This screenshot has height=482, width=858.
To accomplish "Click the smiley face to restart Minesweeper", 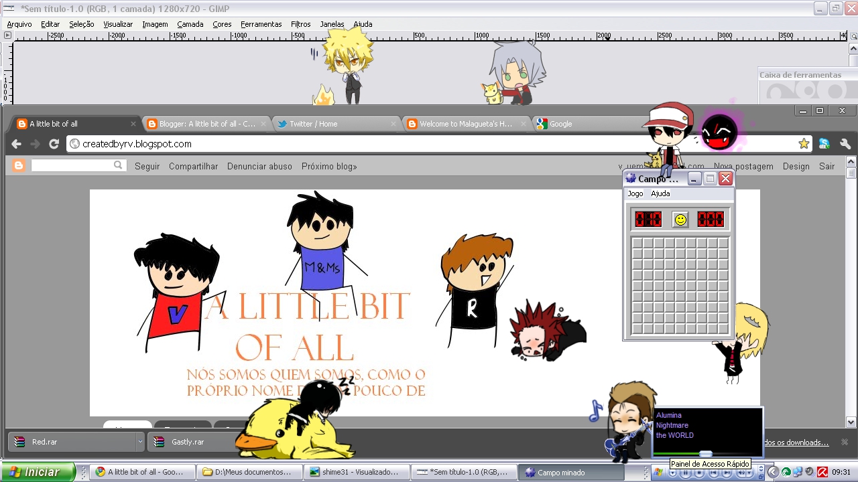I will click(x=679, y=219).
